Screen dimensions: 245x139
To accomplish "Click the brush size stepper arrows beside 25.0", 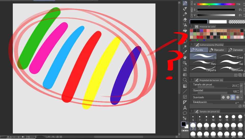I will (x=238, y=86).
